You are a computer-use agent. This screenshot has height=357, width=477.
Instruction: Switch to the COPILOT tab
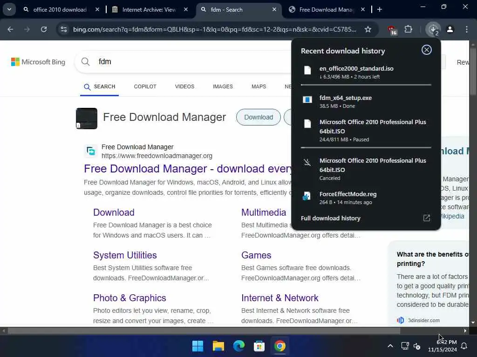[x=145, y=86]
